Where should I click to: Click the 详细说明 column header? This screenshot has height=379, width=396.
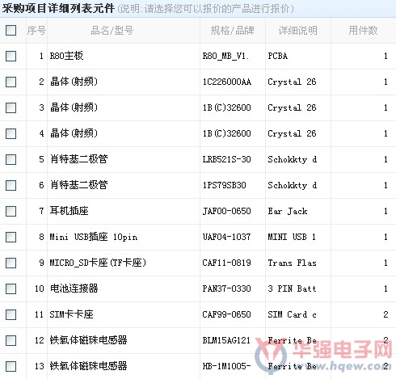tap(298, 31)
